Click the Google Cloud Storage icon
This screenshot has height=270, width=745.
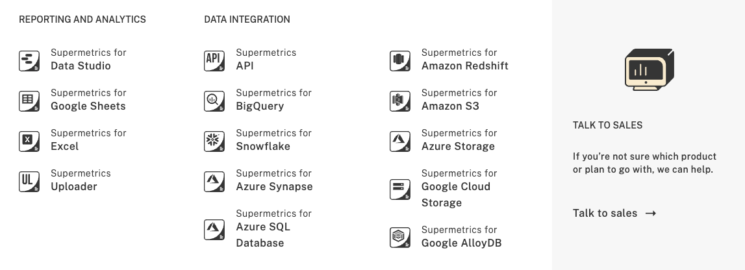(400, 189)
